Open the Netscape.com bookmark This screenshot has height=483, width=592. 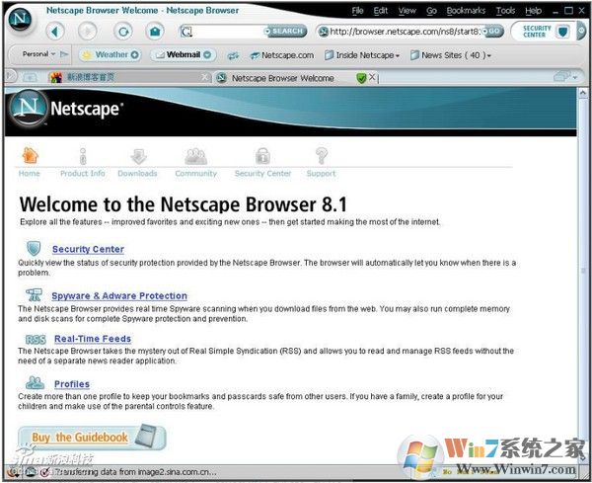(x=281, y=55)
